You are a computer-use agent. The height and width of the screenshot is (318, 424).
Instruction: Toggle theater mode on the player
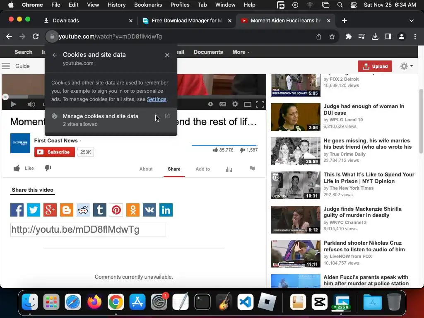(x=248, y=104)
